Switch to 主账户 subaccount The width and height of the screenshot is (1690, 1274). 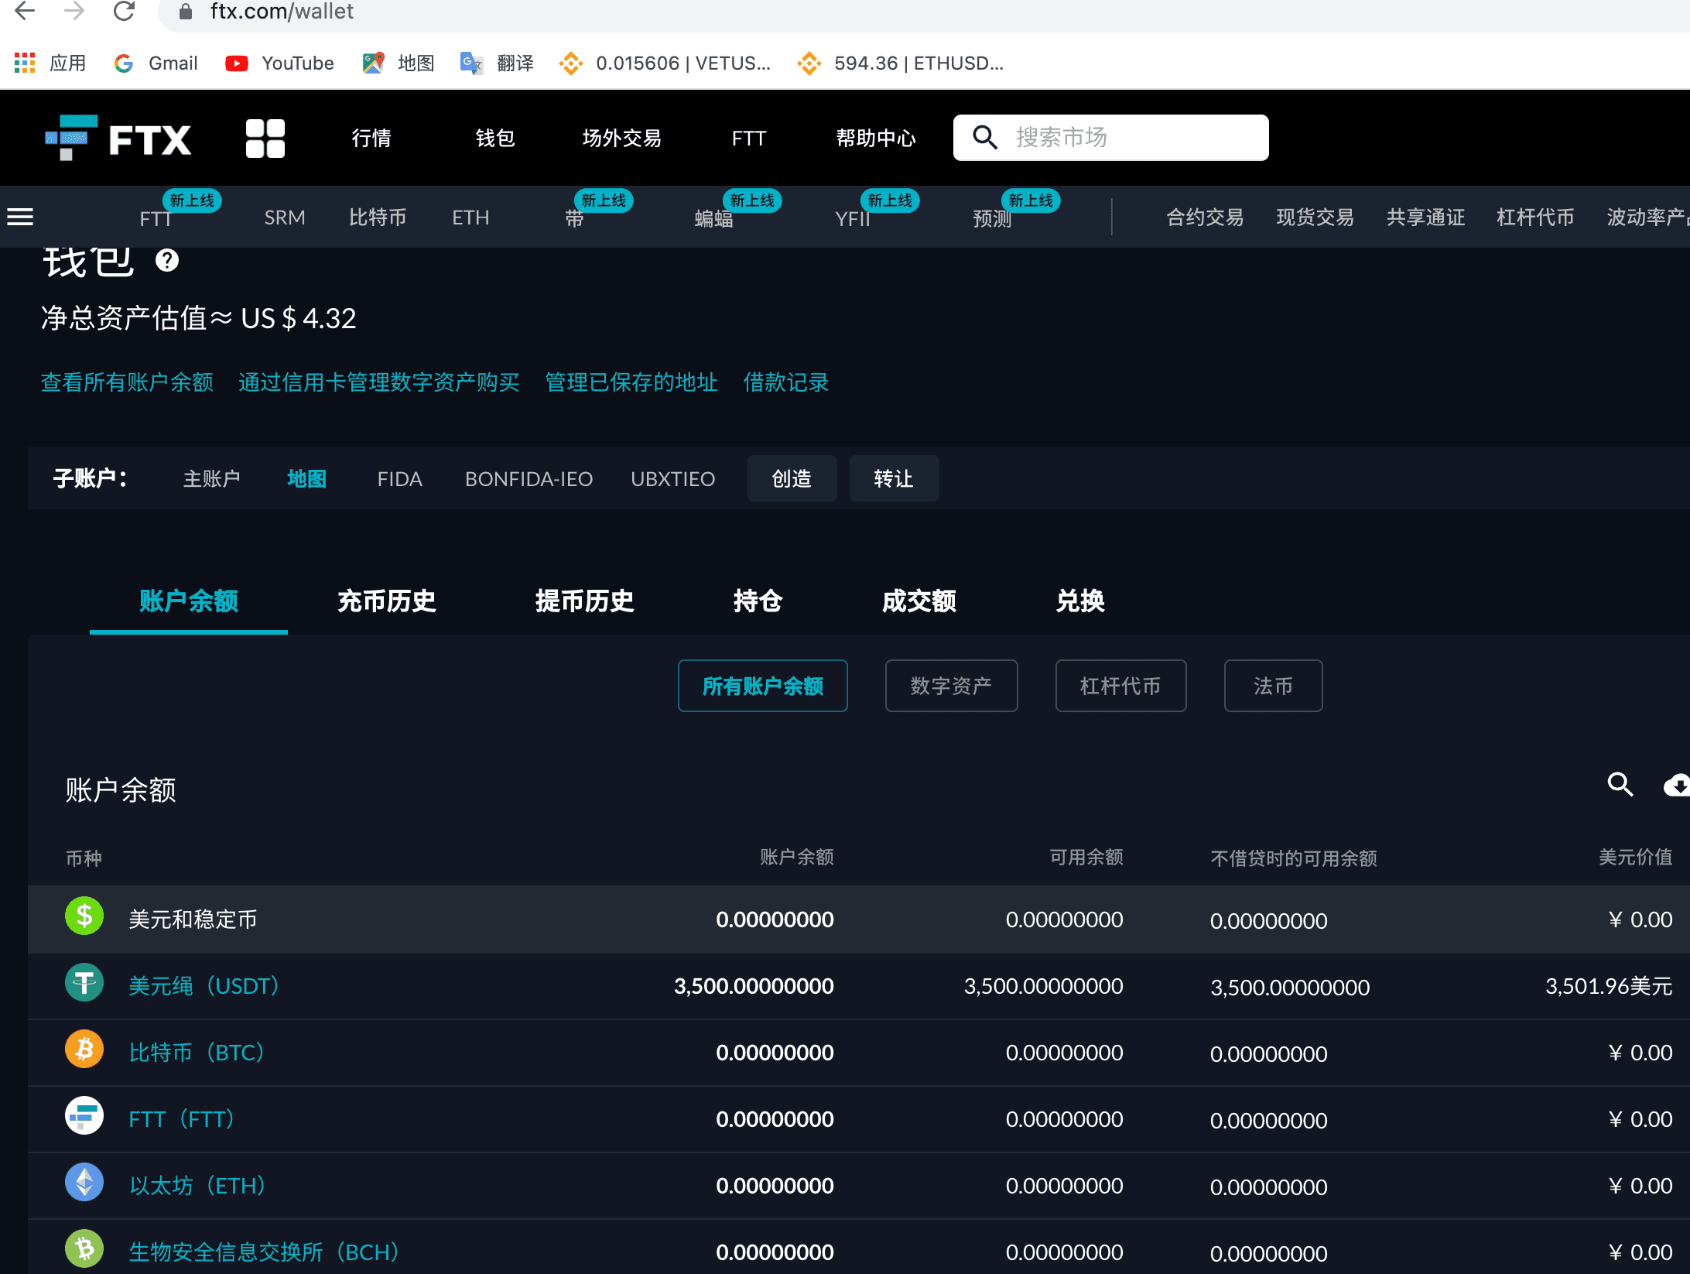coord(211,479)
